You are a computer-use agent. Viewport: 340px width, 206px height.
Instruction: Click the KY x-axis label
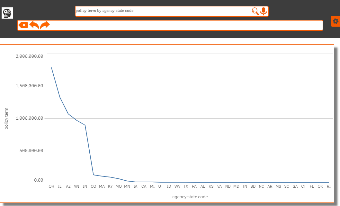coord(110,186)
